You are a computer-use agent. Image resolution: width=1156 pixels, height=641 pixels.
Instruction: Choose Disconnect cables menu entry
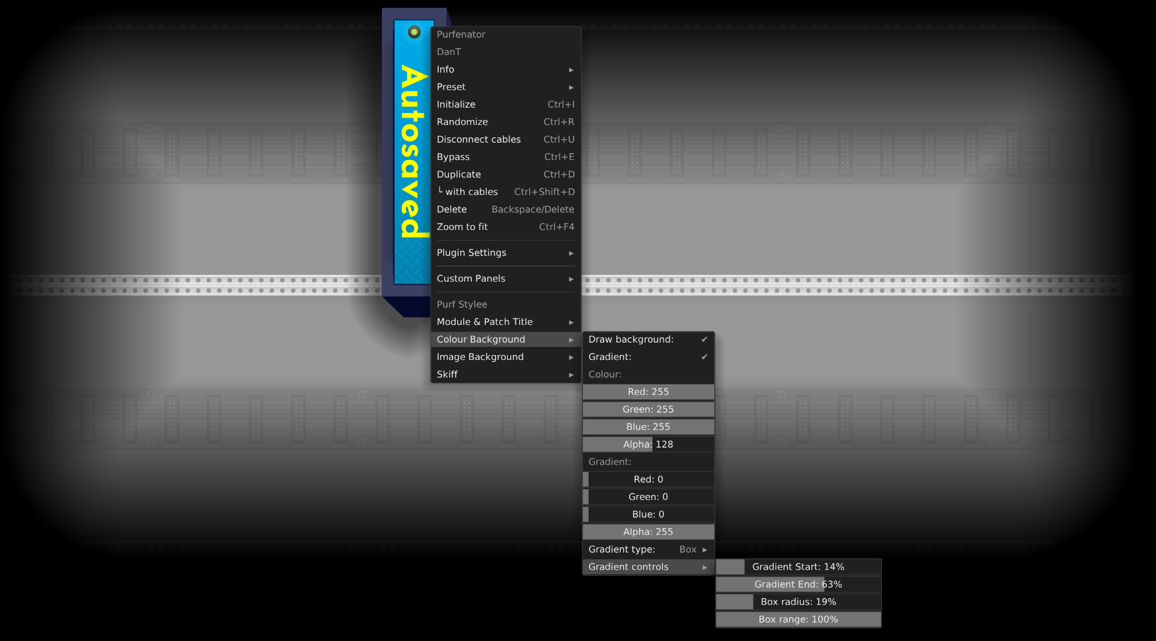505,139
